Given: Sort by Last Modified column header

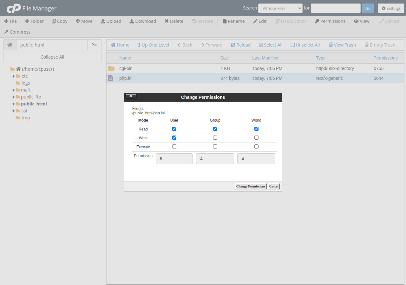Looking at the screenshot, I should [265, 58].
